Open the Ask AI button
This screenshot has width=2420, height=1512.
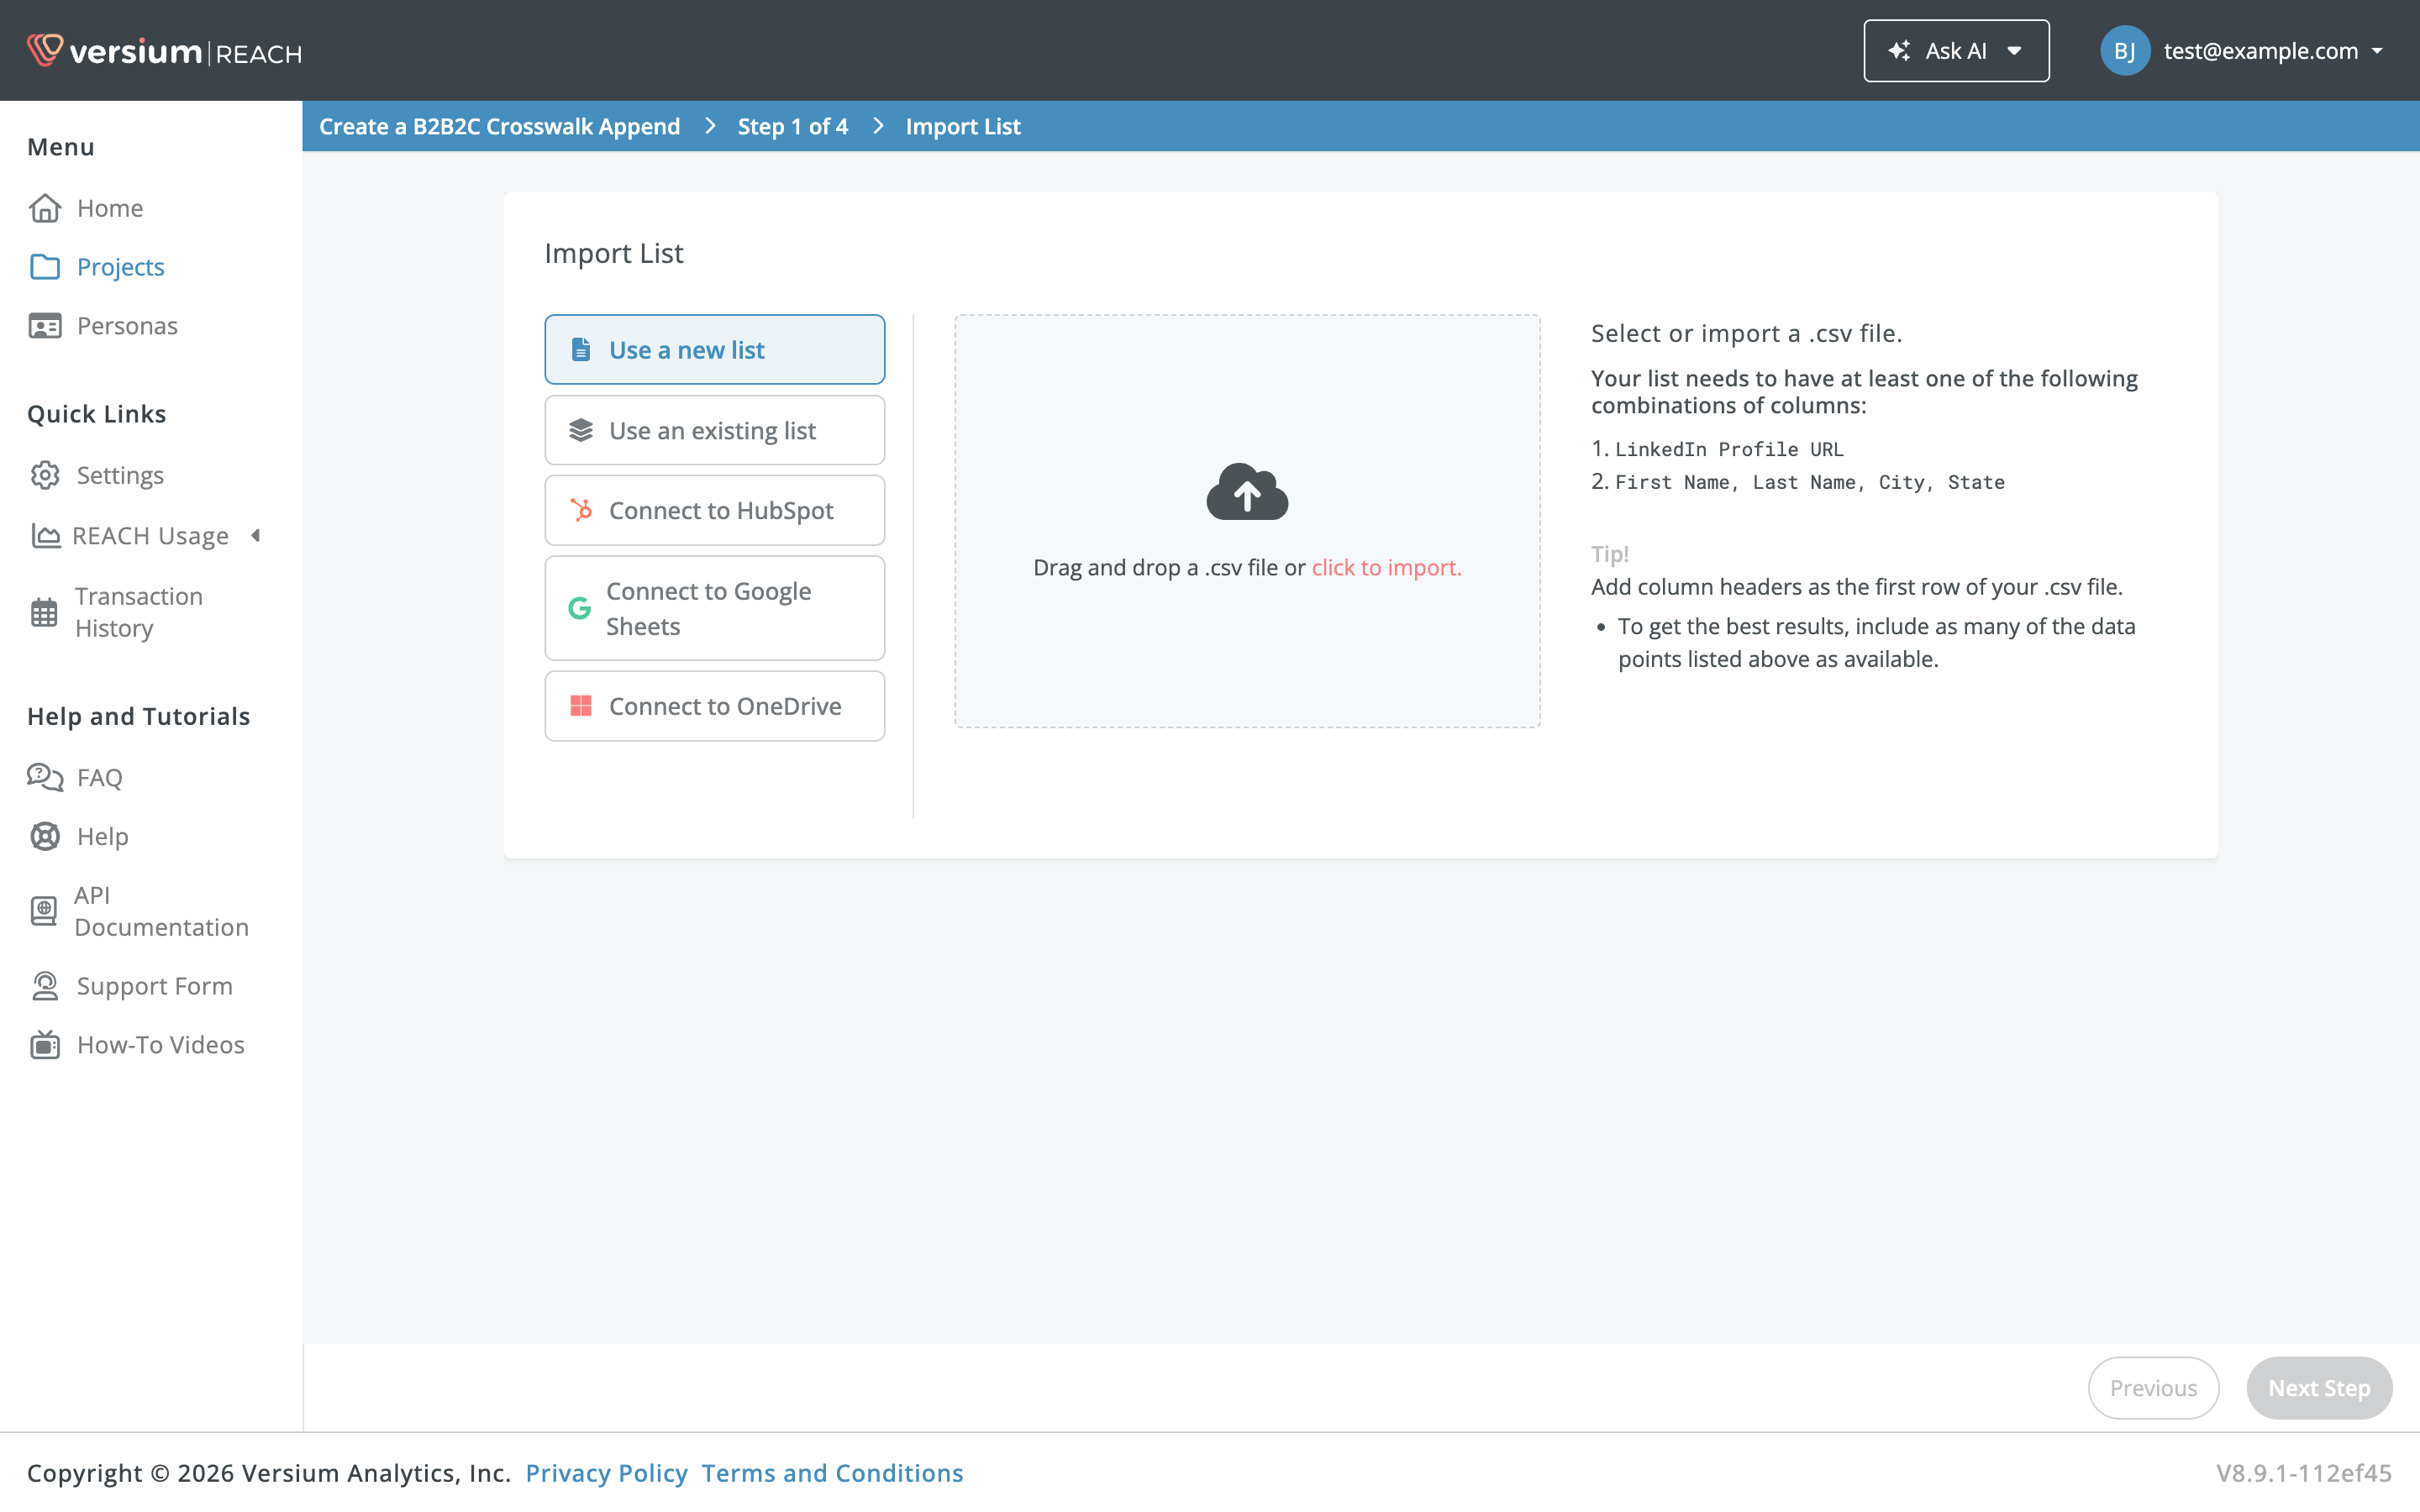(x=1956, y=51)
